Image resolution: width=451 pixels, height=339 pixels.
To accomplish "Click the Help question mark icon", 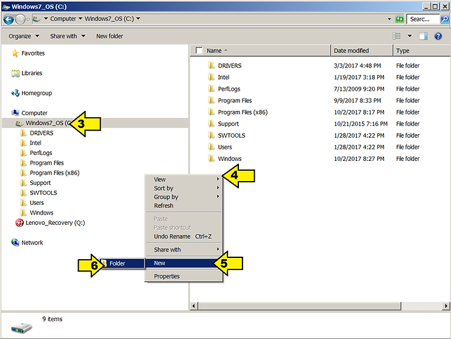I will pos(438,37).
